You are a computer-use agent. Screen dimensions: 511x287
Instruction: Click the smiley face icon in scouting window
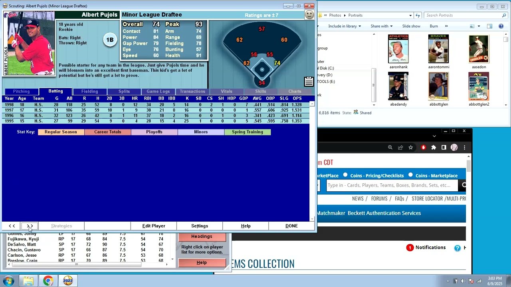pyautogui.click(x=309, y=15)
